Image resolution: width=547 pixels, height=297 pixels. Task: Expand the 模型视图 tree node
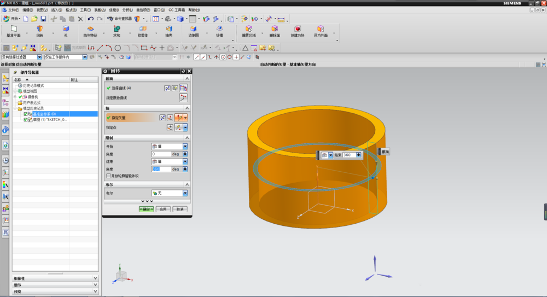point(15,91)
